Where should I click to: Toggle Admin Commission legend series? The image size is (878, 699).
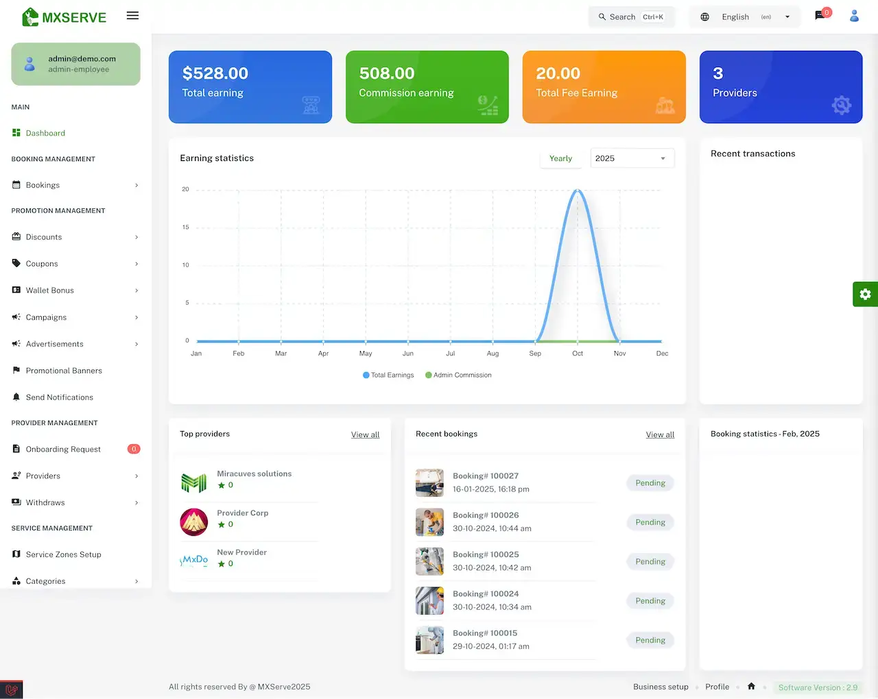click(x=458, y=375)
